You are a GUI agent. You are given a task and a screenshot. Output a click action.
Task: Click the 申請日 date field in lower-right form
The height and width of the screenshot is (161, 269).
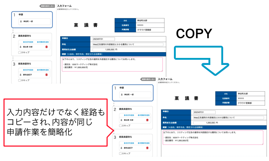204,112
